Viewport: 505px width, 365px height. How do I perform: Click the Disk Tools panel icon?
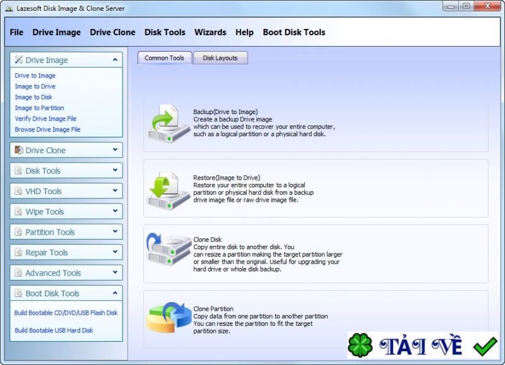(x=19, y=170)
